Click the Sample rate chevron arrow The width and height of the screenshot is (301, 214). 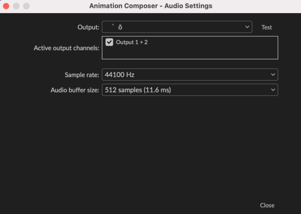pyautogui.click(x=273, y=74)
